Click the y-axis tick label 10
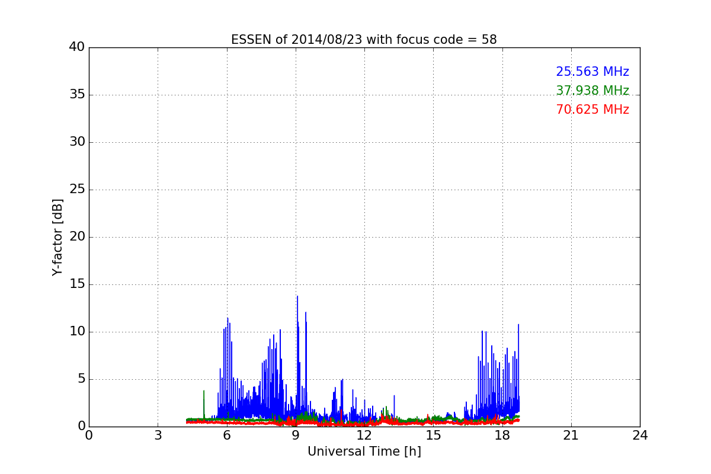The height and width of the screenshot is (474, 711). (76, 332)
